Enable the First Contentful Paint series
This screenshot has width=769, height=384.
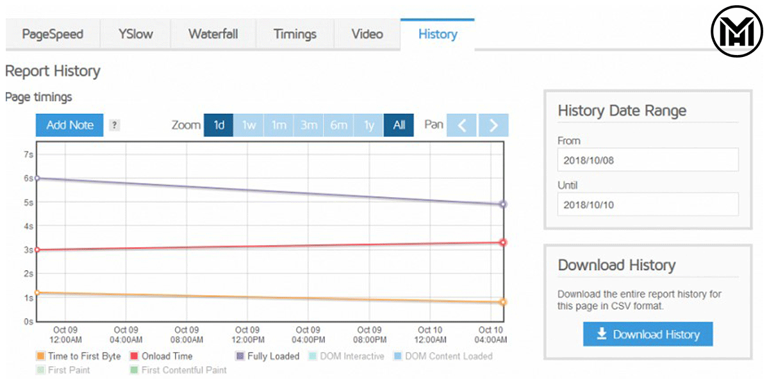(178, 370)
